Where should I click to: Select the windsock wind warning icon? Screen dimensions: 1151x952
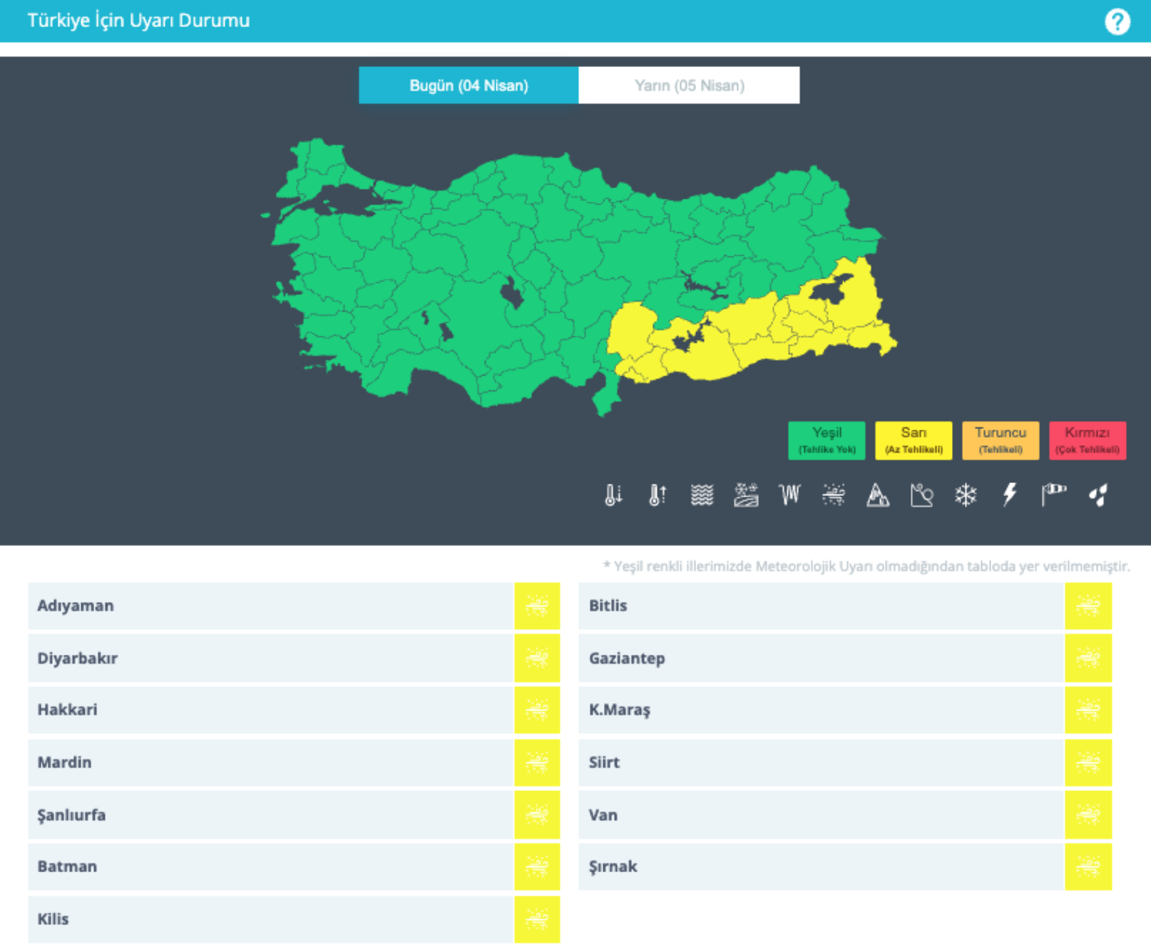pos(1054,495)
